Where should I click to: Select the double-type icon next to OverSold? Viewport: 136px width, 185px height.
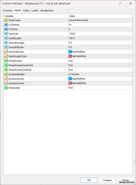[x=6, y=34]
